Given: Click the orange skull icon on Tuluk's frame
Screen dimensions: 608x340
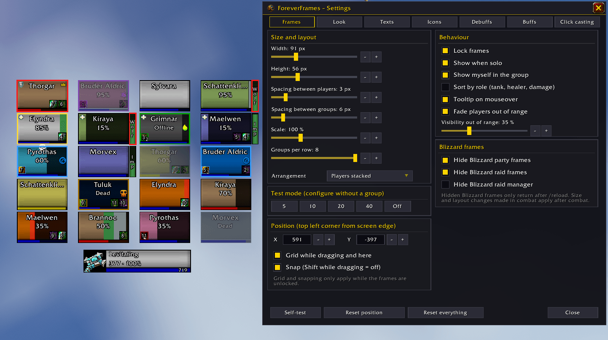Looking at the screenshot, I should point(123,194).
